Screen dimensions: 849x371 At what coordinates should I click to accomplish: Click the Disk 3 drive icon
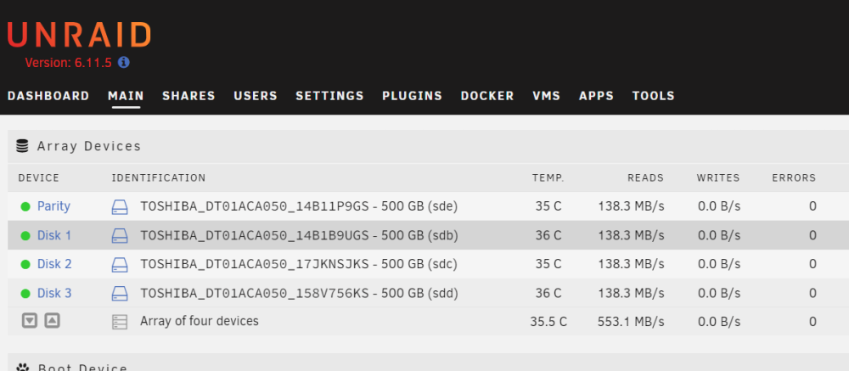pos(120,294)
